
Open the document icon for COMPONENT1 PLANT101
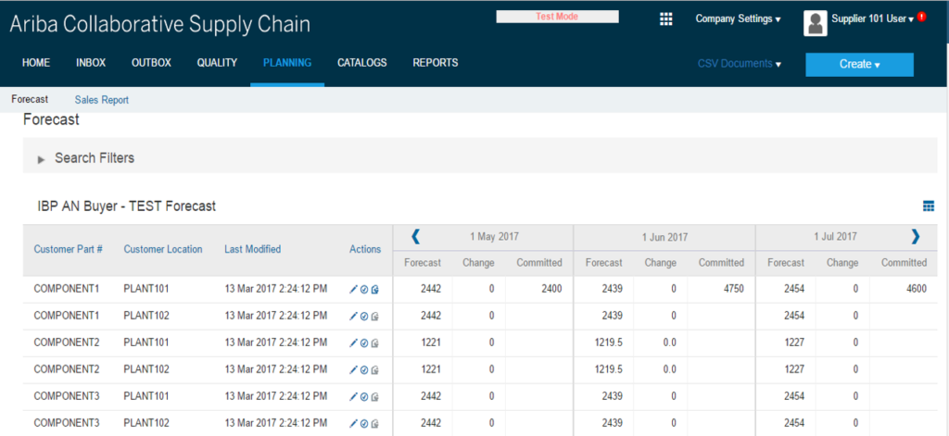374,290
